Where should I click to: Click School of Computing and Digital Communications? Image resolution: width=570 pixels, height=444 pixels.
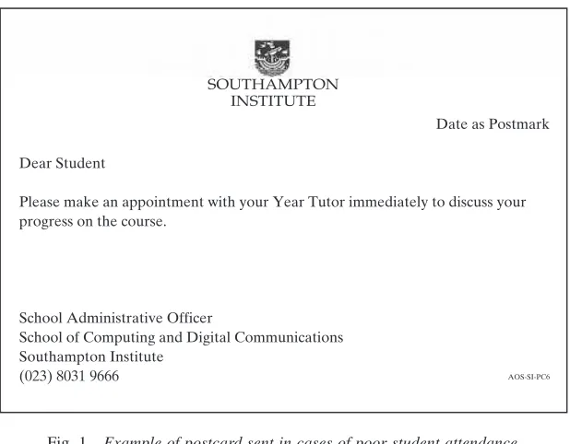(x=181, y=338)
